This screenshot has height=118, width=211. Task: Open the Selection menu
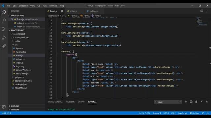click(23, 6)
